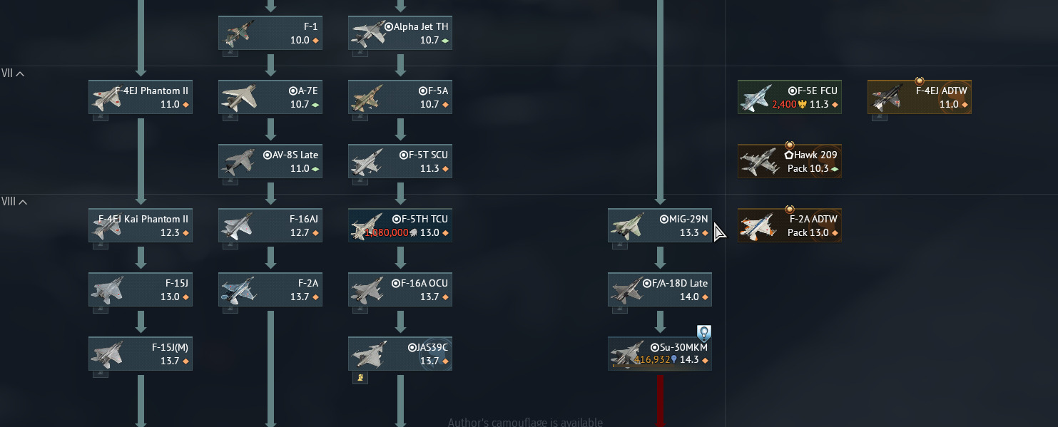The width and height of the screenshot is (1058, 427).
Task: Select the F-16AJ fighter card
Action: click(x=270, y=225)
